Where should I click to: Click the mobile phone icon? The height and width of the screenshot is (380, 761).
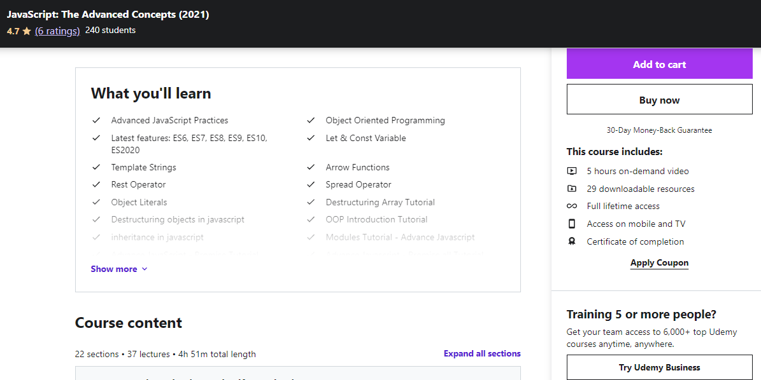[x=572, y=224]
